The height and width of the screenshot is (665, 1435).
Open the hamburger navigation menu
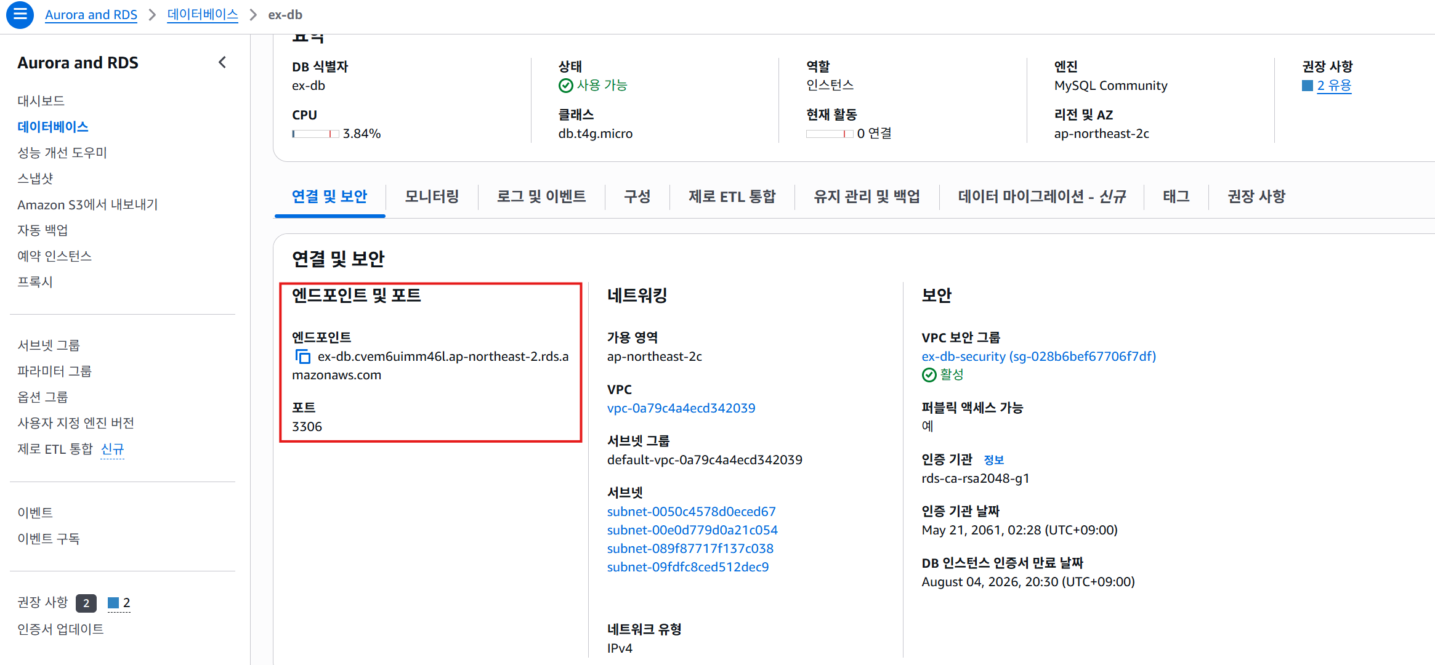click(x=20, y=14)
